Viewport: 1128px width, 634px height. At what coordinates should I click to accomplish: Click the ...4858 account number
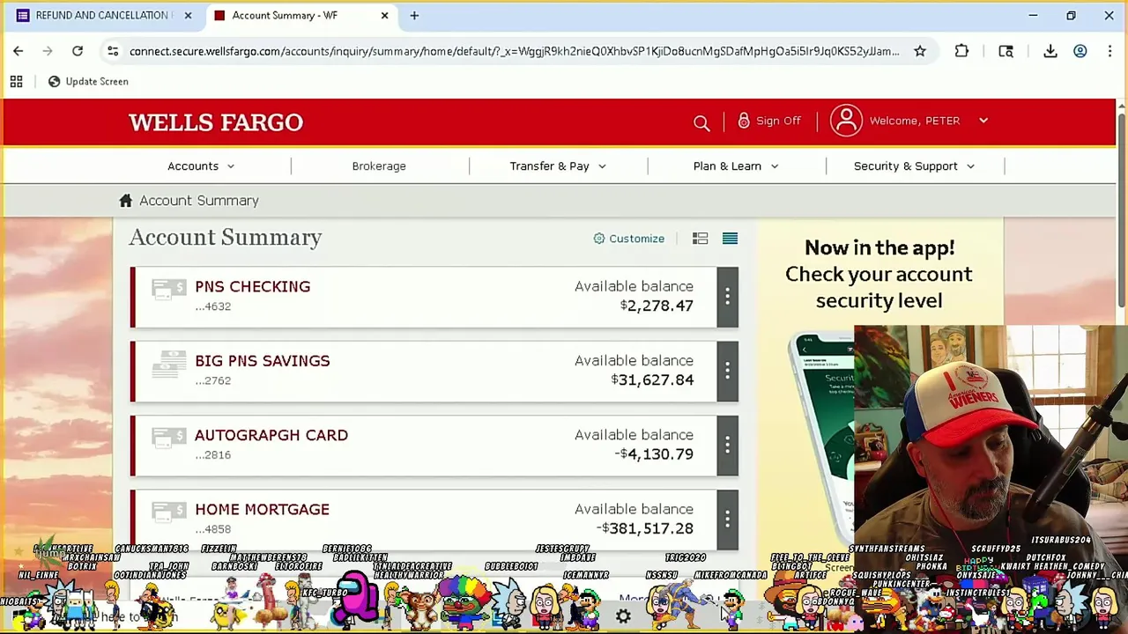[212, 529]
